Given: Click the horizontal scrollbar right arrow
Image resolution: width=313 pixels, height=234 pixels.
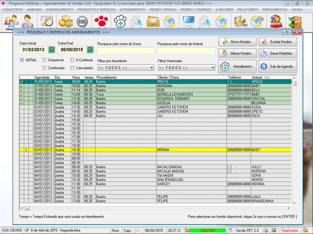Looking at the screenshot, I should click(x=289, y=208).
